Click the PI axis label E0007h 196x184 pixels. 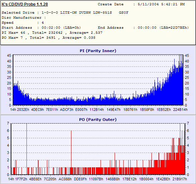pyautogui.click(x=81, y=110)
